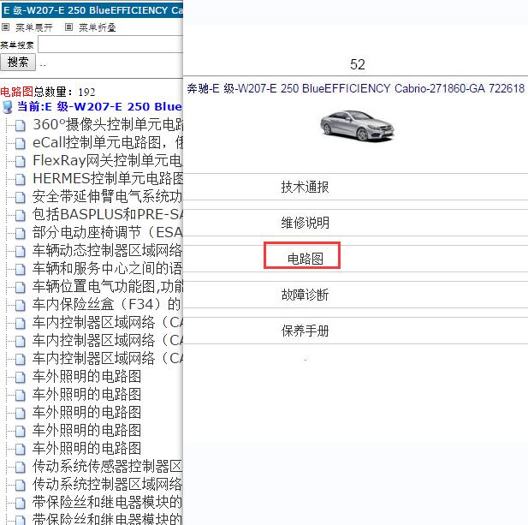Screen dimensions: 528x525
Task: Click document icon of HERMES entry
Action: (x=21, y=180)
